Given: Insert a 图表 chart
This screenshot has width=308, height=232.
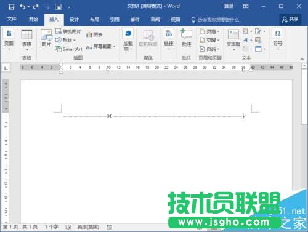Looking at the screenshot, I should (94, 34).
